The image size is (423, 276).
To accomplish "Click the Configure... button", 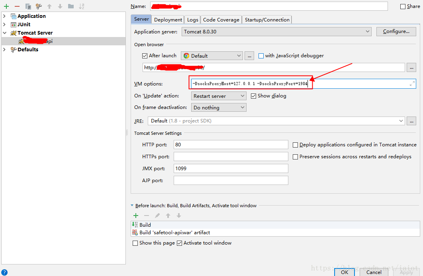I will (396, 31).
